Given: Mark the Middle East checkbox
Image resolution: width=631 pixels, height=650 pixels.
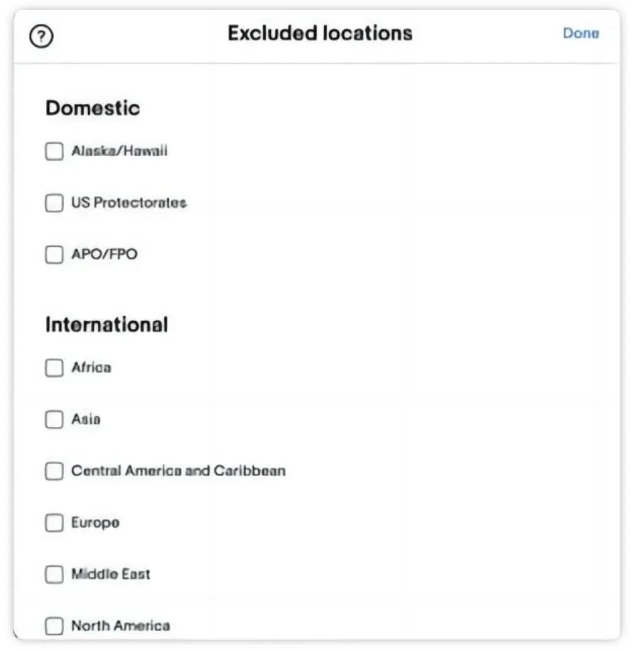Looking at the screenshot, I should point(54,574).
